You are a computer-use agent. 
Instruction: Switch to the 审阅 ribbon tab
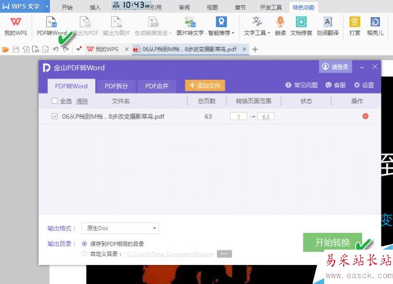coord(184,7)
